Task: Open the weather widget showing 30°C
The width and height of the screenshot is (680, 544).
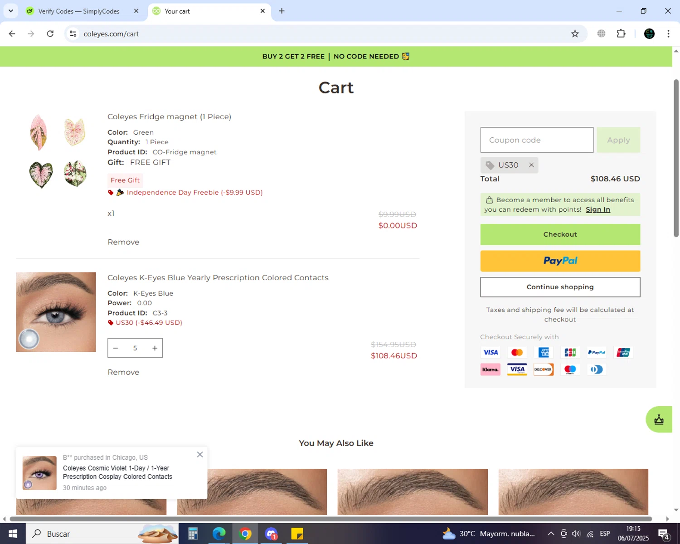Action: pos(489,534)
